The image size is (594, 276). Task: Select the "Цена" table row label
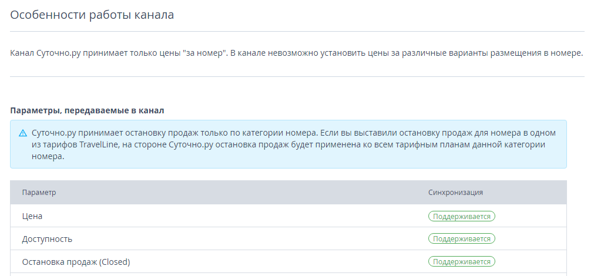[32, 216]
